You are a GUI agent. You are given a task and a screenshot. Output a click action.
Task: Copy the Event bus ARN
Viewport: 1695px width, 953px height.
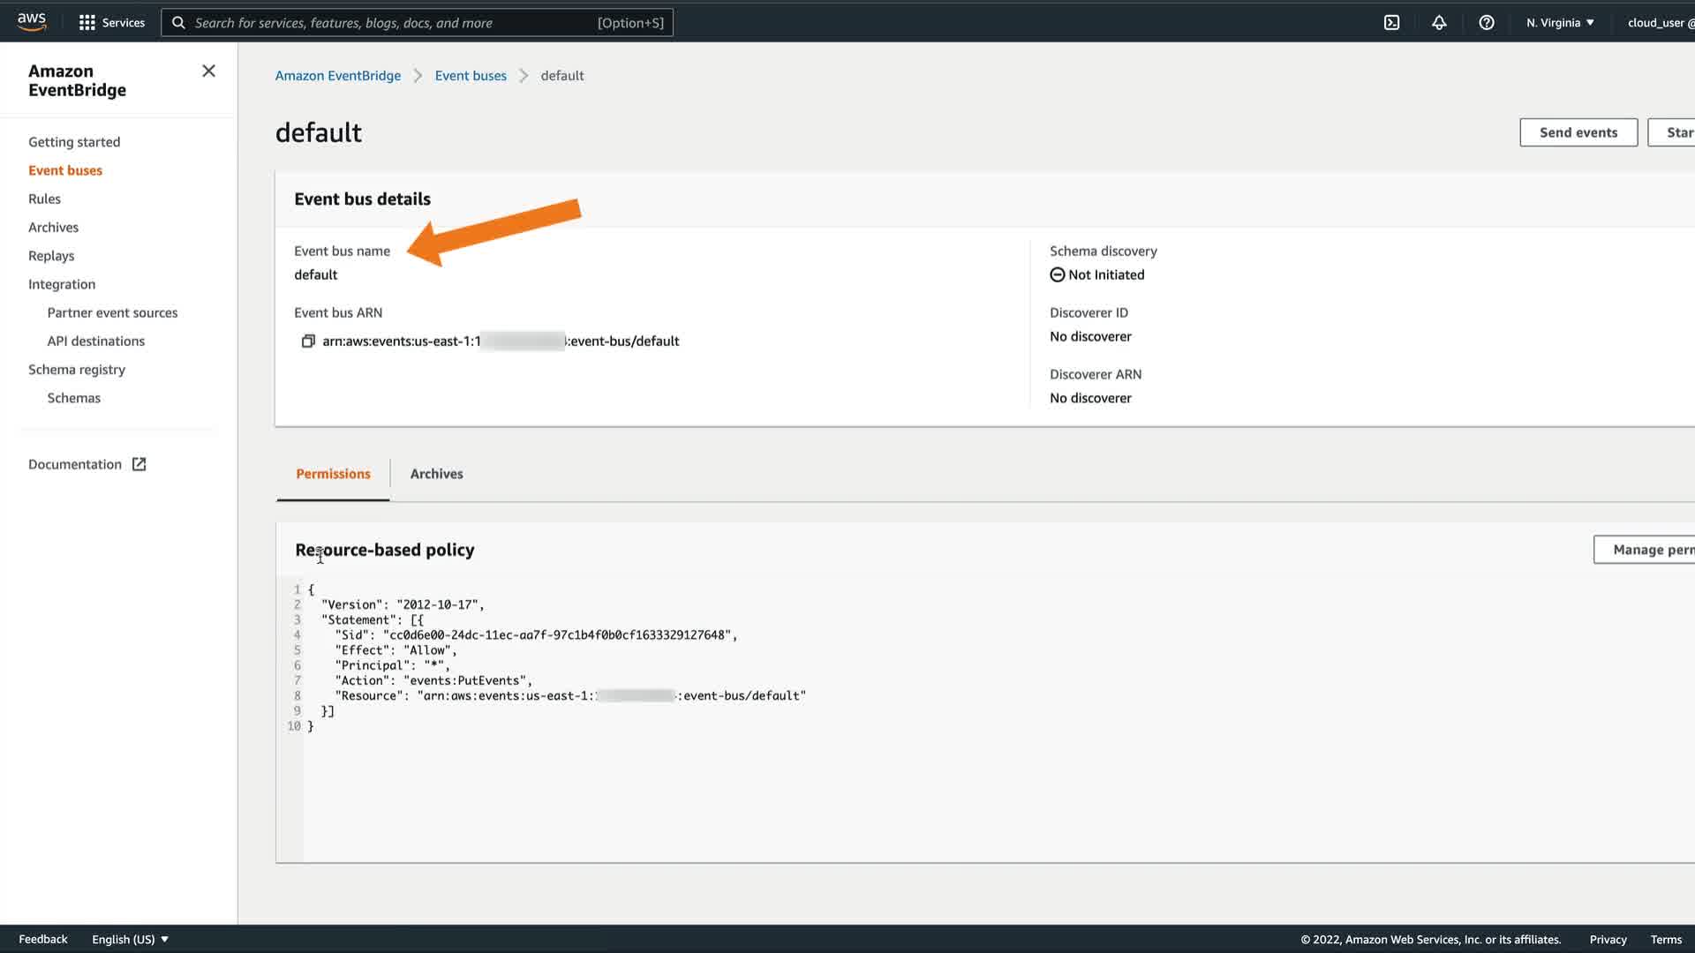click(x=308, y=341)
